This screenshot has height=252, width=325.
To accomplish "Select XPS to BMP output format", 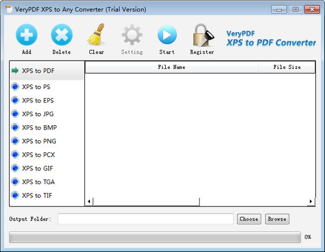I will coord(39,127).
